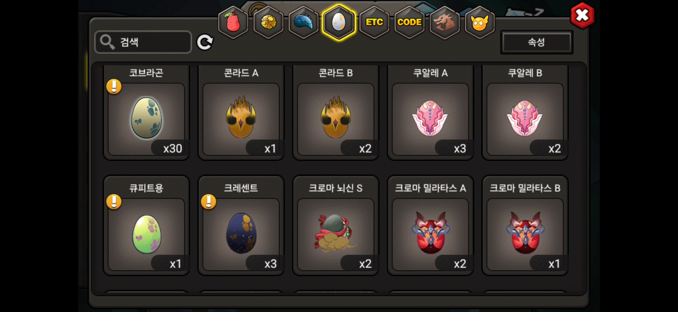The width and height of the screenshot is (678, 312).
Task: Open the CODE tab
Action: tap(409, 22)
